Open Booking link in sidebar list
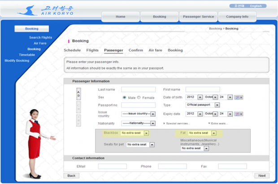Viewport: 278px width, 184px height. pos(34,49)
